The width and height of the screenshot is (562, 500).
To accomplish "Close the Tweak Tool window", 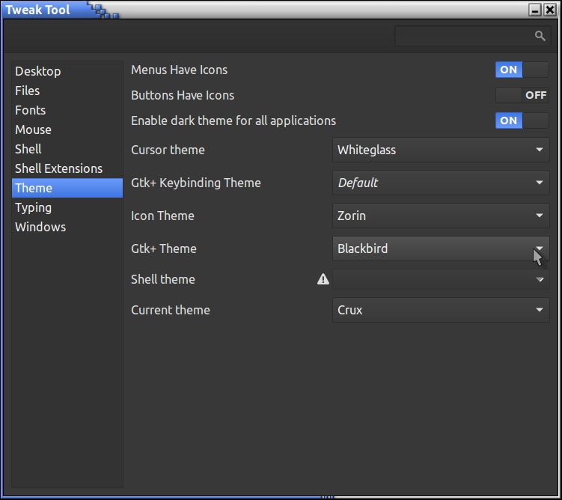I will [550, 10].
